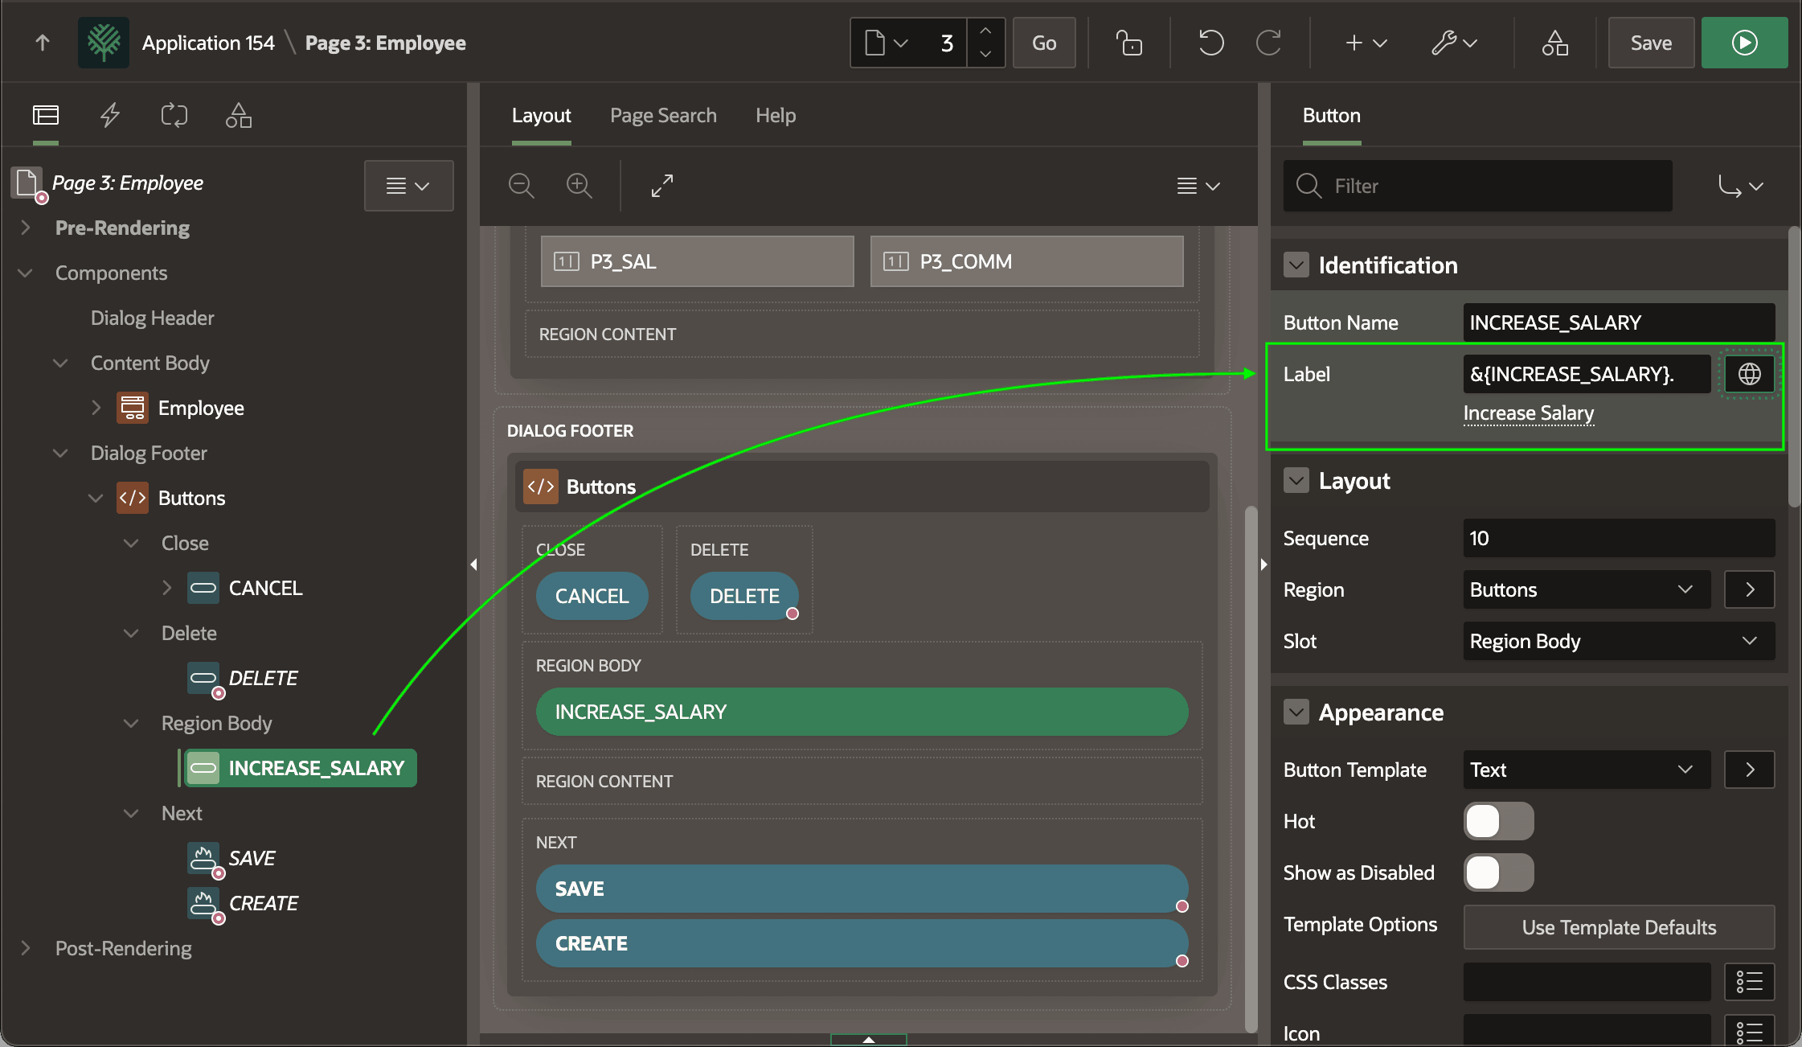Run the page with the play button
Viewport: 1802px width, 1047px height.
click(x=1744, y=43)
